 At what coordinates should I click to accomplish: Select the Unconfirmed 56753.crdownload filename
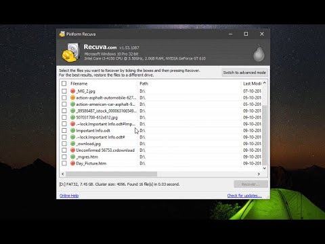pos(105,150)
